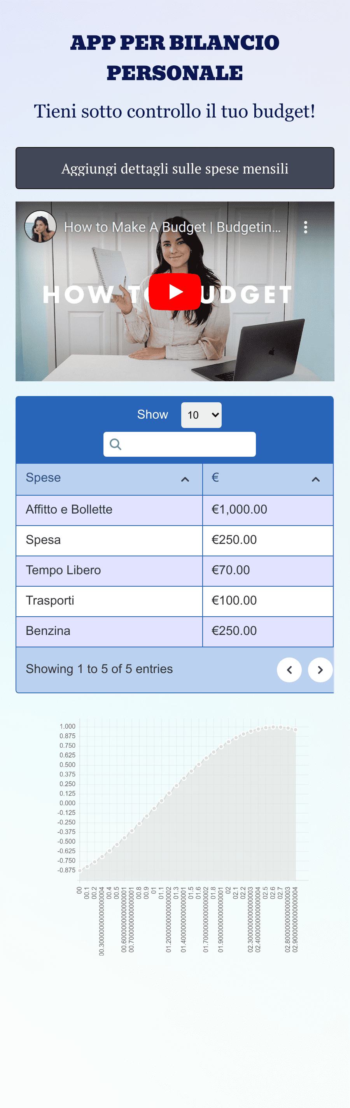Image resolution: width=350 pixels, height=1108 pixels.
Task: Play the YouTube budgeting video
Action: 175,291
